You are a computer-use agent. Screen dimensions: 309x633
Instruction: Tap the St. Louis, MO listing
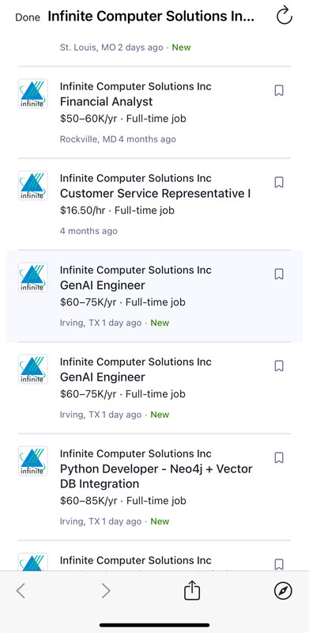pyautogui.click(x=155, y=47)
